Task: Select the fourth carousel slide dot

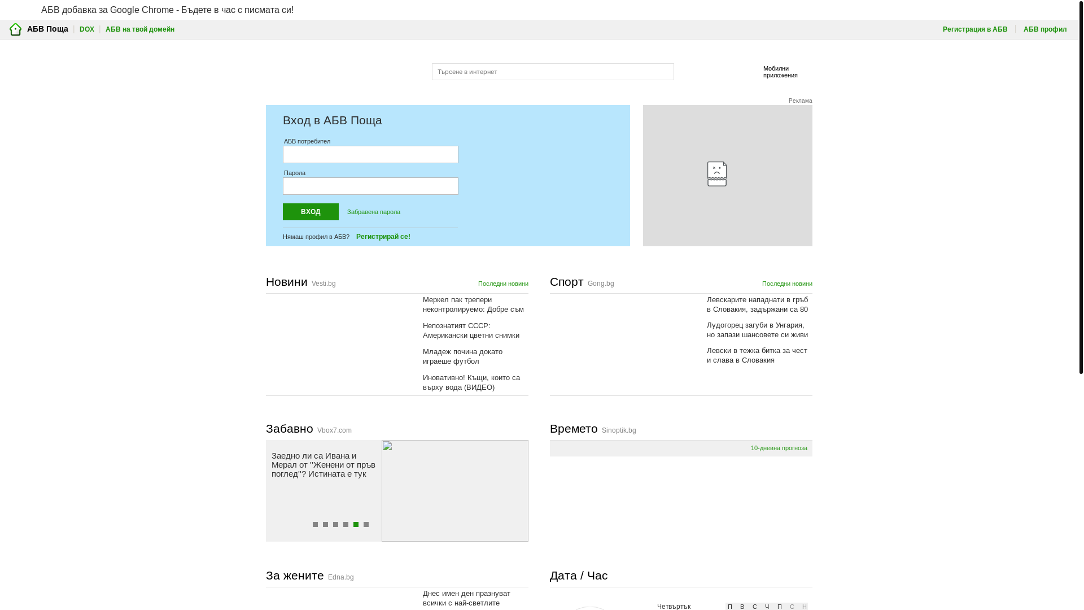Action: point(346,525)
